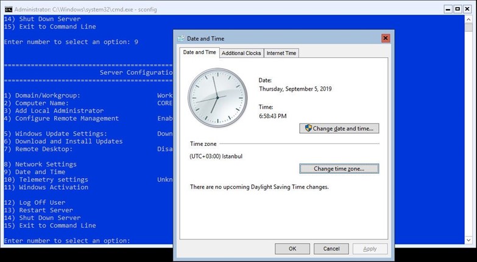Select the Date and Time tab
This screenshot has width=477, height=262.
(x=199, y=52)
